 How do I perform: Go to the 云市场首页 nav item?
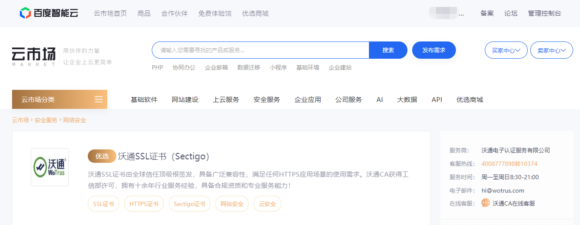click(x=110, y=13)
